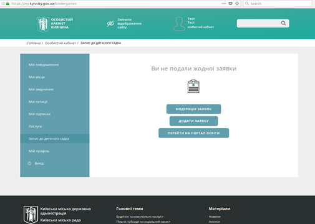Open Новини link in footer Матеріали
315x224 pixels.
215,217
